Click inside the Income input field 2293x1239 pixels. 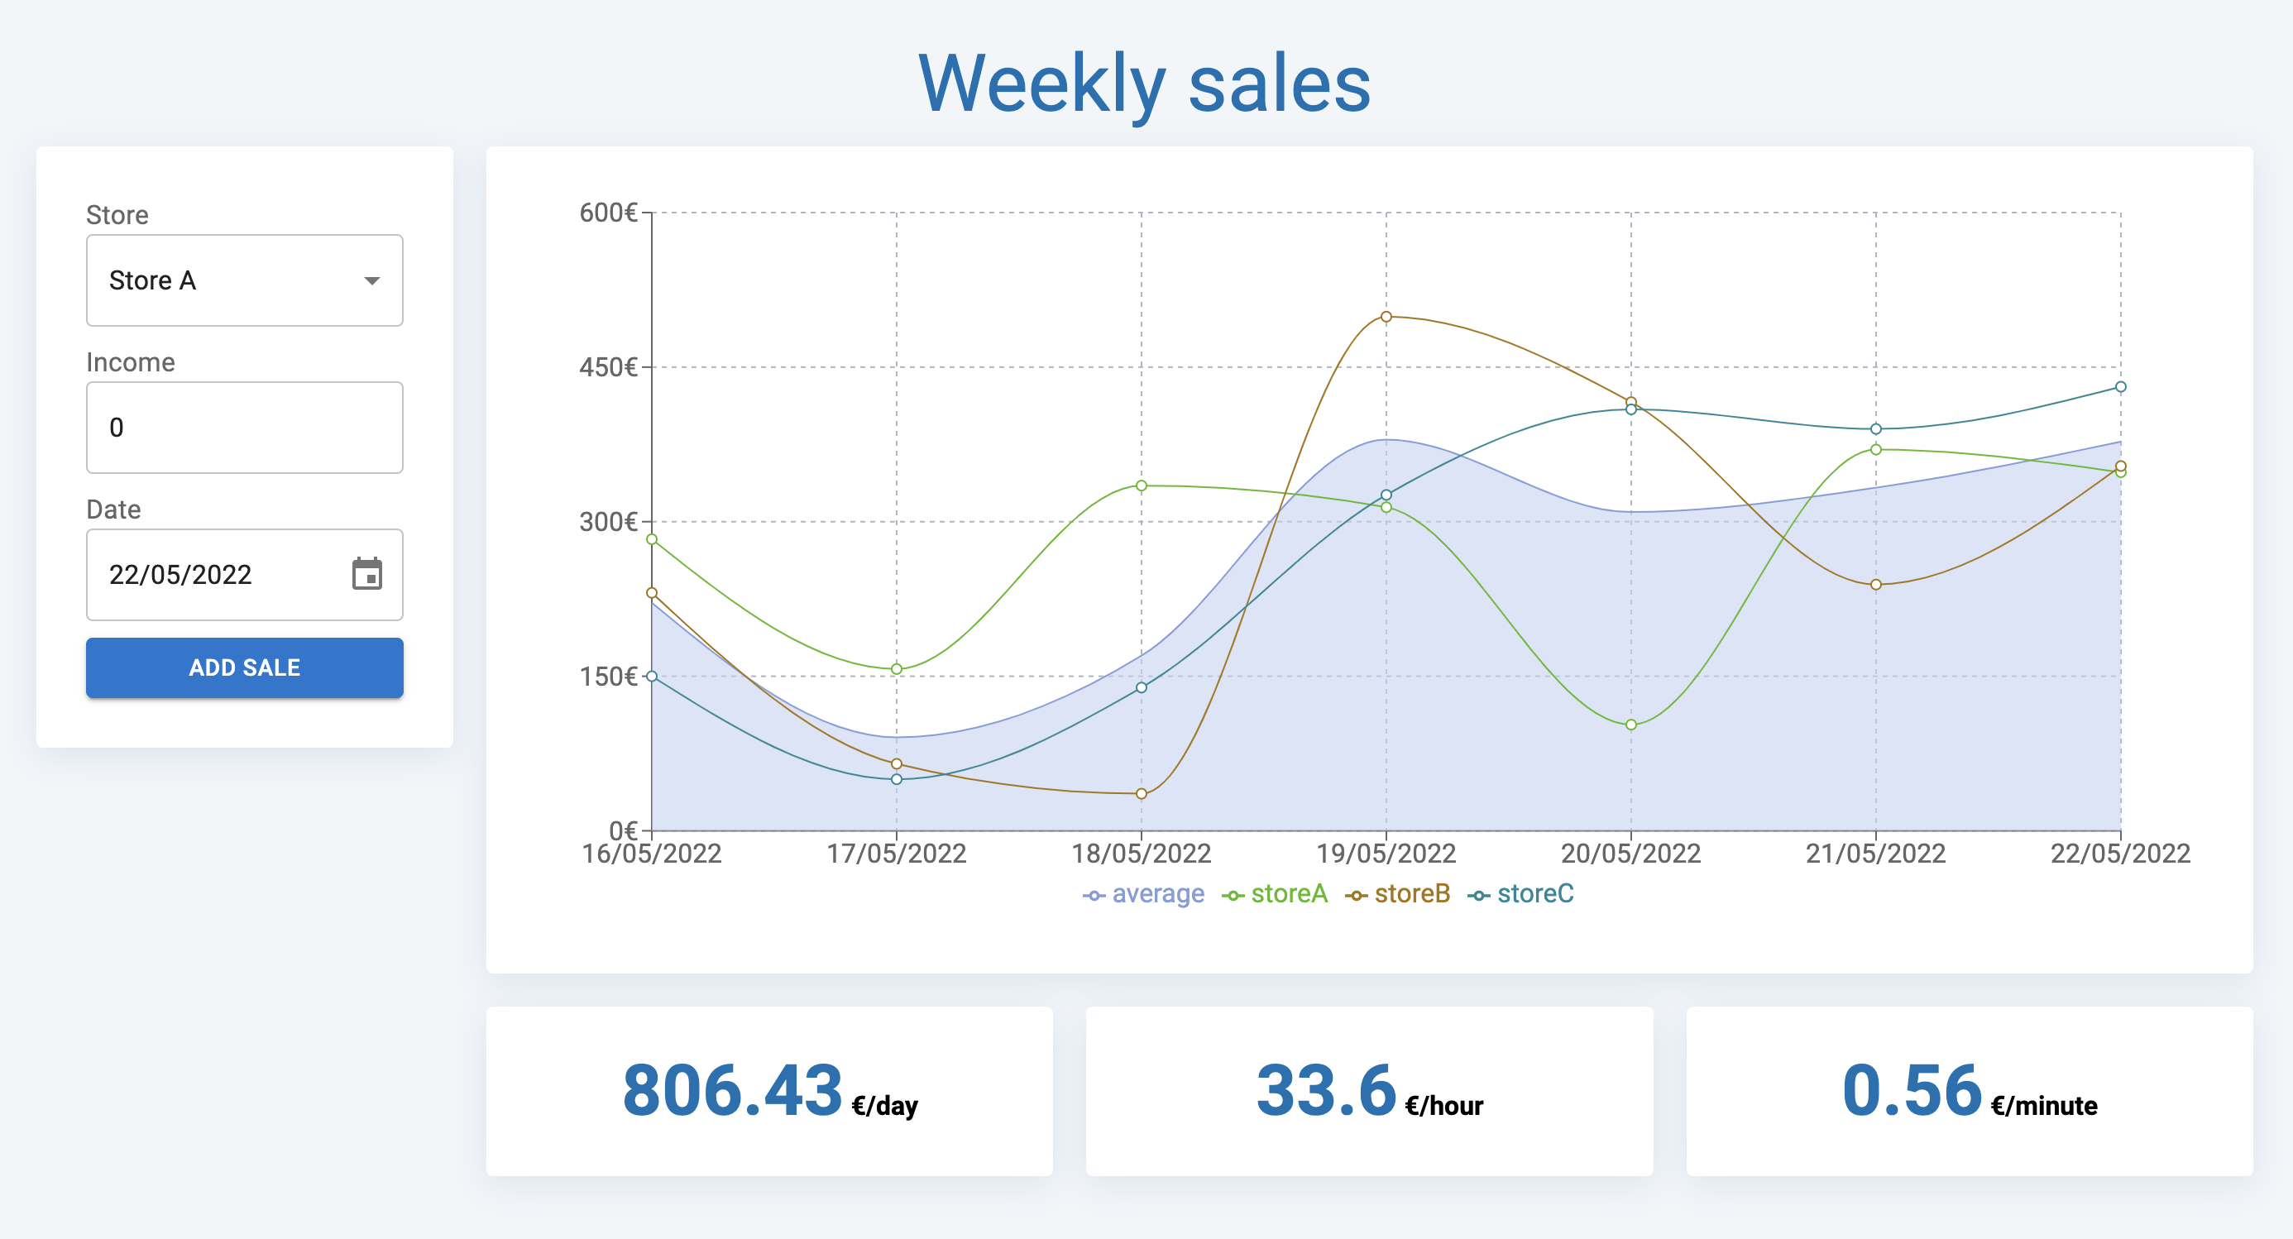coord(244,428)
